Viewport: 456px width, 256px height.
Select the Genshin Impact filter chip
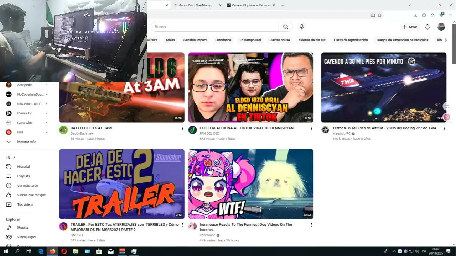[x=195, y=40]
